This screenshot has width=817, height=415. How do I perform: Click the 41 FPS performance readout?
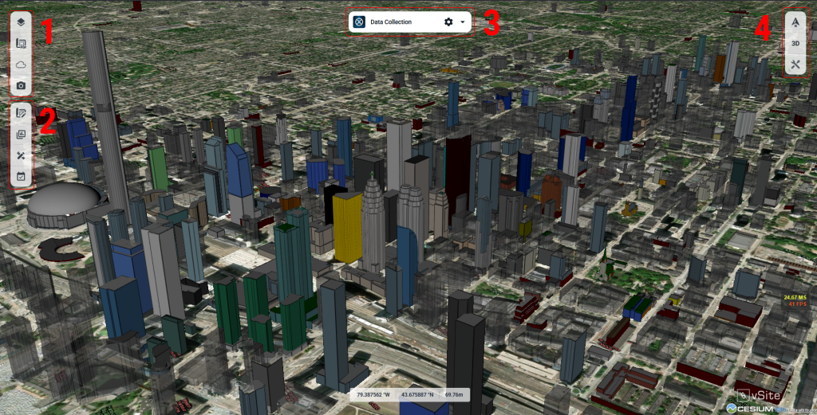click(x=798, y=304)
